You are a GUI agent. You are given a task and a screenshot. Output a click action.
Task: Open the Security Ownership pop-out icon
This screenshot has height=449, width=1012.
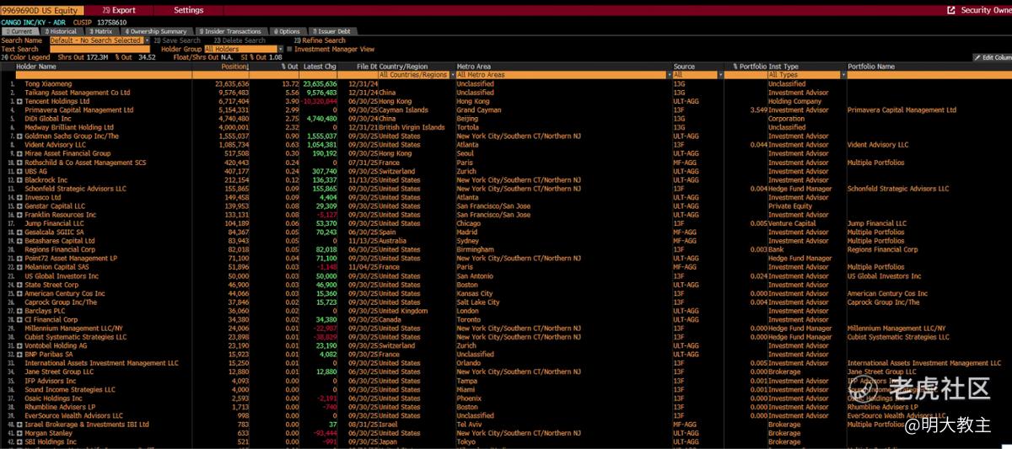pyautogui.click(x=951, y=10)
